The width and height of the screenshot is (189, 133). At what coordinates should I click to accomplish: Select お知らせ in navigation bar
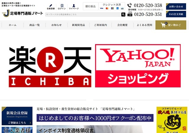tap(56, 25)
